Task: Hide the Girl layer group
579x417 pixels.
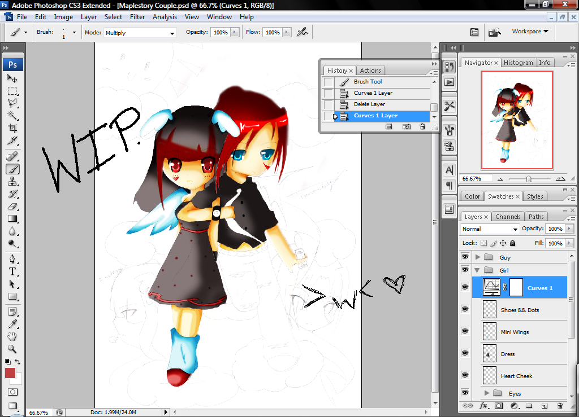Action: point(465,270)
